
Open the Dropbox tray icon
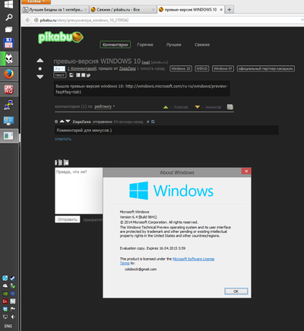(x=5, y=309)
